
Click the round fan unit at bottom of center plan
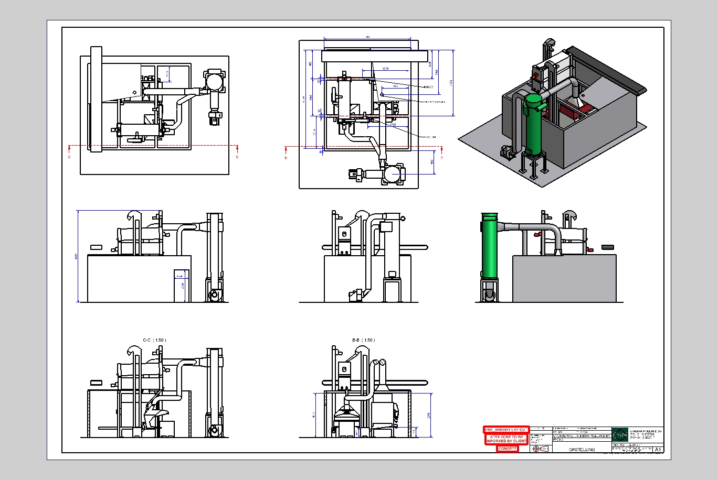point(393,174)
